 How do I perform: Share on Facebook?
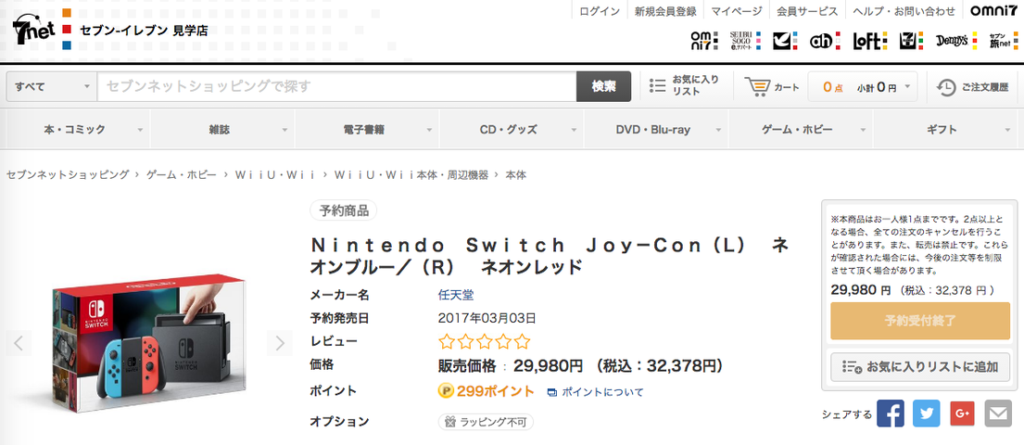pyautogui.click(x=890, y=413)
